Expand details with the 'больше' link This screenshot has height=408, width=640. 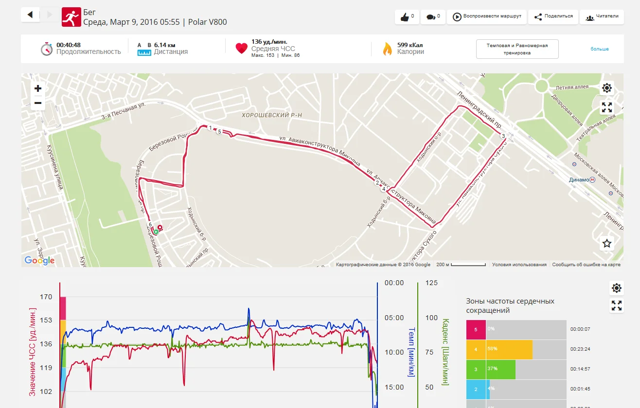(600, 49)
